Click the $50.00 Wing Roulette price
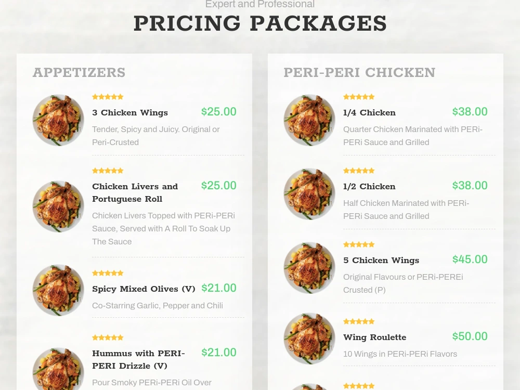Screen dimensions: 520x390 click(470, 336)
